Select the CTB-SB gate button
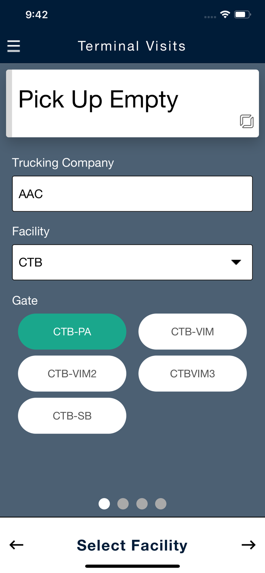This screenshot has height=573, width=265. (x=72, y=416)
